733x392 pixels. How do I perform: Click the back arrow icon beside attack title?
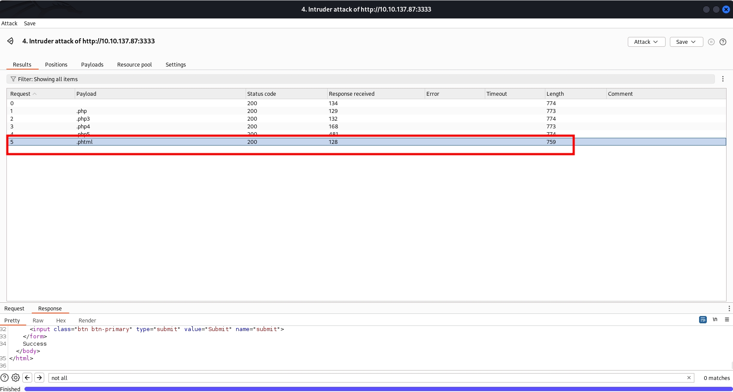[10, 41]
